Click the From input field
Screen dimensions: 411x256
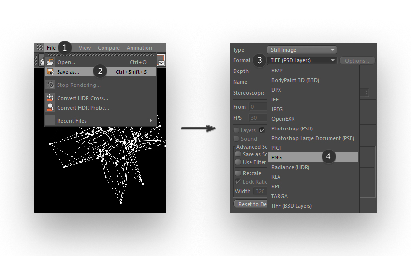click(x=258, y=107)
